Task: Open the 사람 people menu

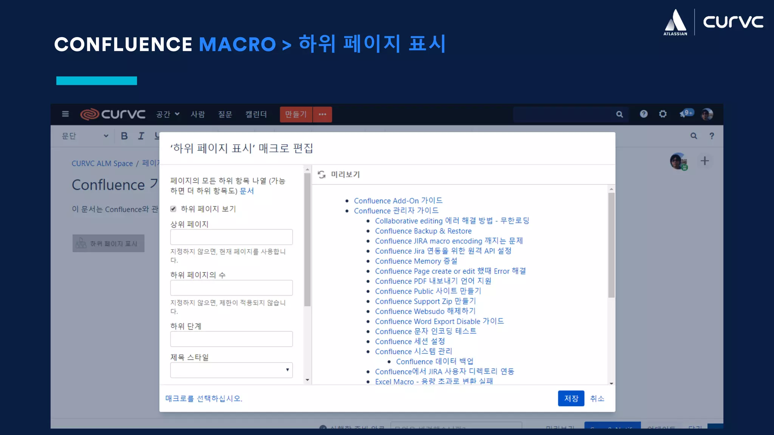Action: point(198,114)
